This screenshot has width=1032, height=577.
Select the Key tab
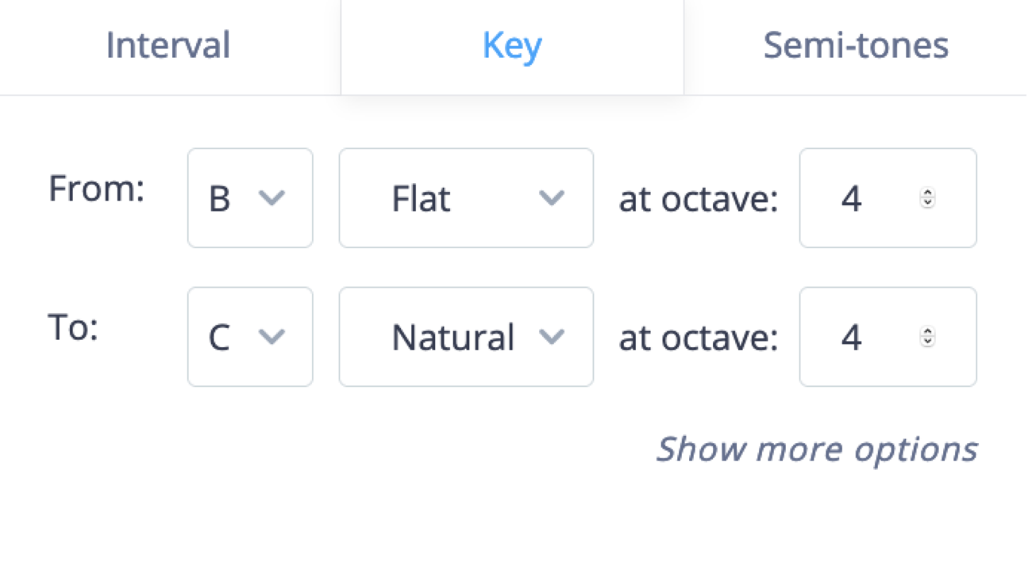coord(512,45)
